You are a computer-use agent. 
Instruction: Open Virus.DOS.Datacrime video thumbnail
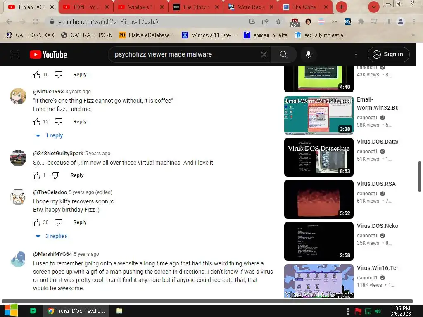click(x=318, y=157)
